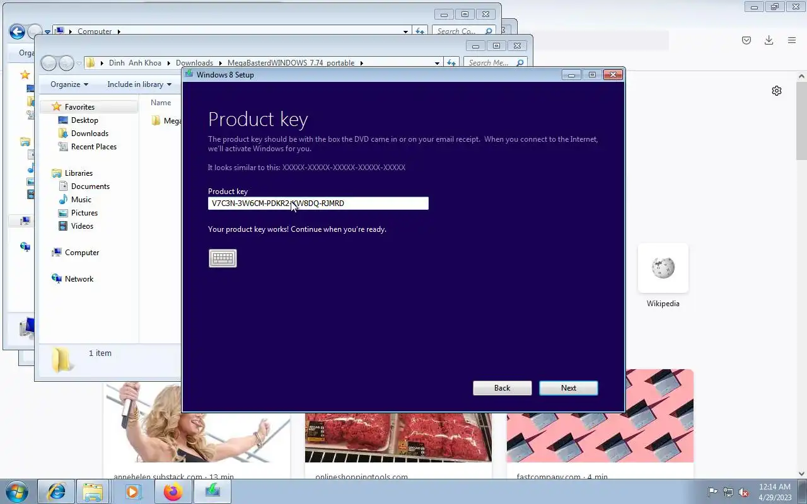This screenshot has width=807, height=504.
Task: Select Computer in the navigation pane
Action: [x=82, y=253]
